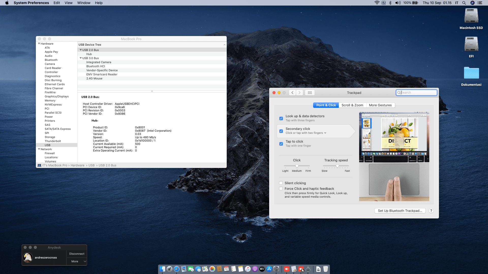This screenshot has height=274, width=488.
Task: Open Safari from the dock
Action: 177,269
